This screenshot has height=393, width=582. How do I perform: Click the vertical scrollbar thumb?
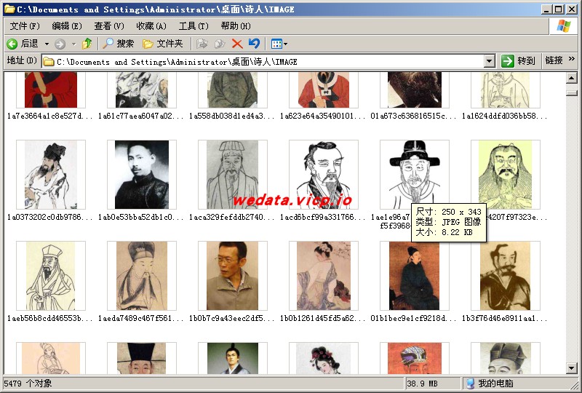(x=571, y=93)
